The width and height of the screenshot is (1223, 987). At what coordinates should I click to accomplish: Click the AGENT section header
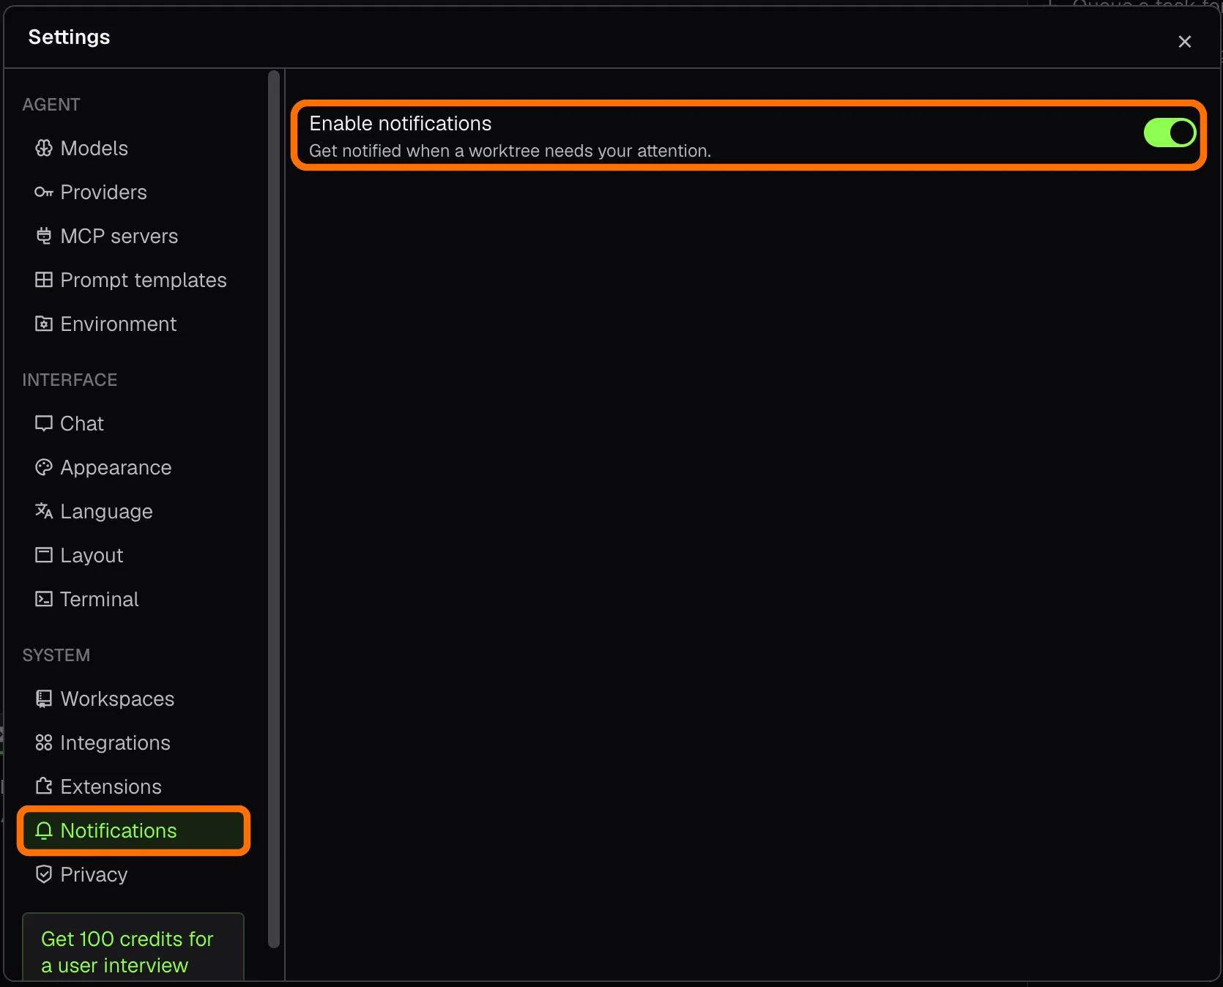[51, 105]
